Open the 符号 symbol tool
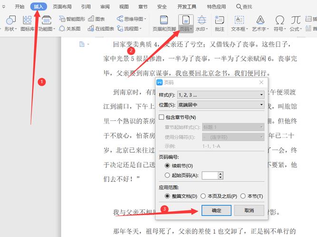Viewport: 317px width, 237px height. (x=279, y=23)
